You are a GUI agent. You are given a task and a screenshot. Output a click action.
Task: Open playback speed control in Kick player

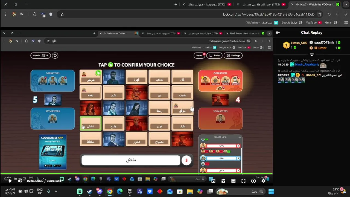pyautogui.click(x=253, y=181)
